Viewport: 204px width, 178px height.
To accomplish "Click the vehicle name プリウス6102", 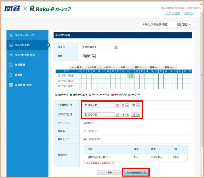I will click(x=90, y=131).
